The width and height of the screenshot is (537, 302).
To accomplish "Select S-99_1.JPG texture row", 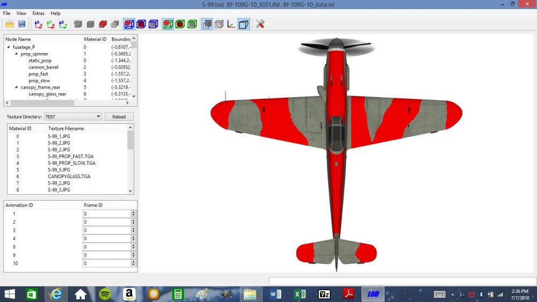I will click(x=59, y=136).
